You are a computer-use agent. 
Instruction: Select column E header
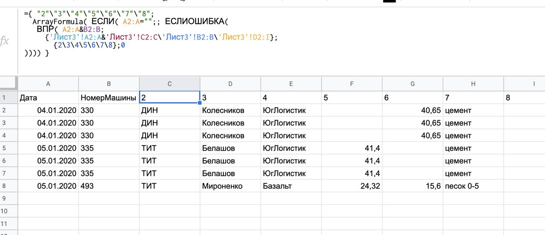pyautogui.click(x=291, y=84)
